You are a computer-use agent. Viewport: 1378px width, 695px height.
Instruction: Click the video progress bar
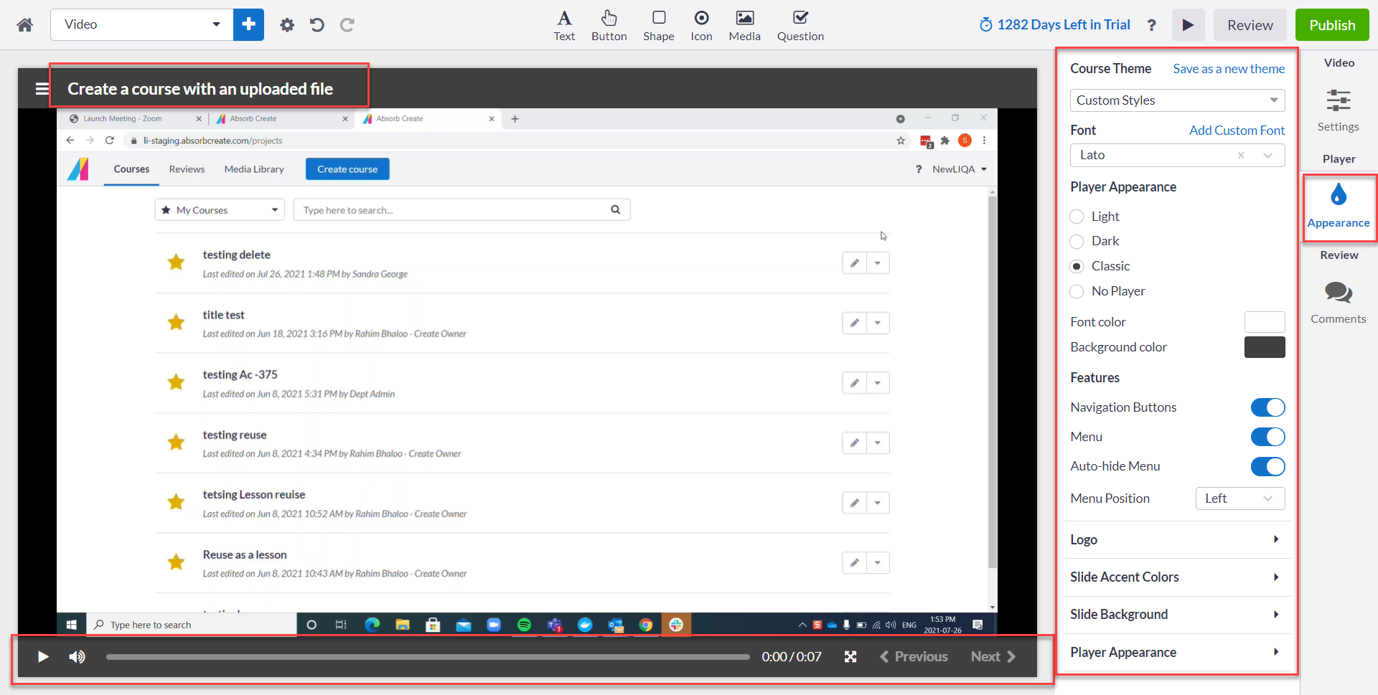coord(428,657)
